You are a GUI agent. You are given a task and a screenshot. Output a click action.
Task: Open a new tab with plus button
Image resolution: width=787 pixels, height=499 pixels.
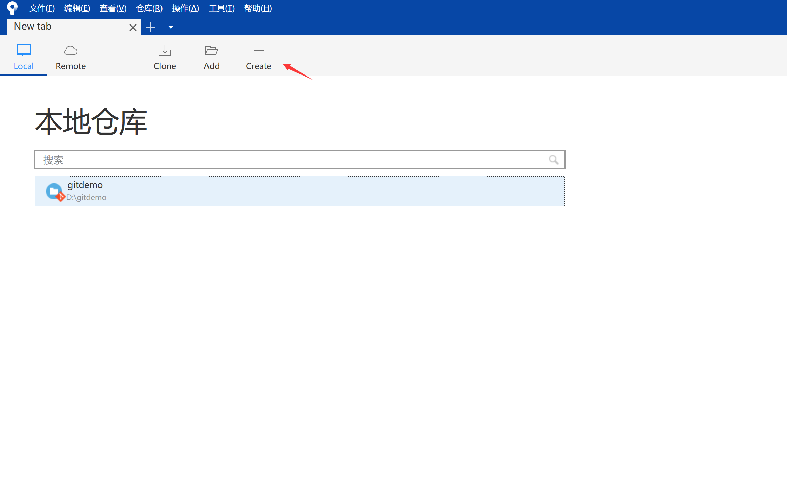(x=151, y=27)
